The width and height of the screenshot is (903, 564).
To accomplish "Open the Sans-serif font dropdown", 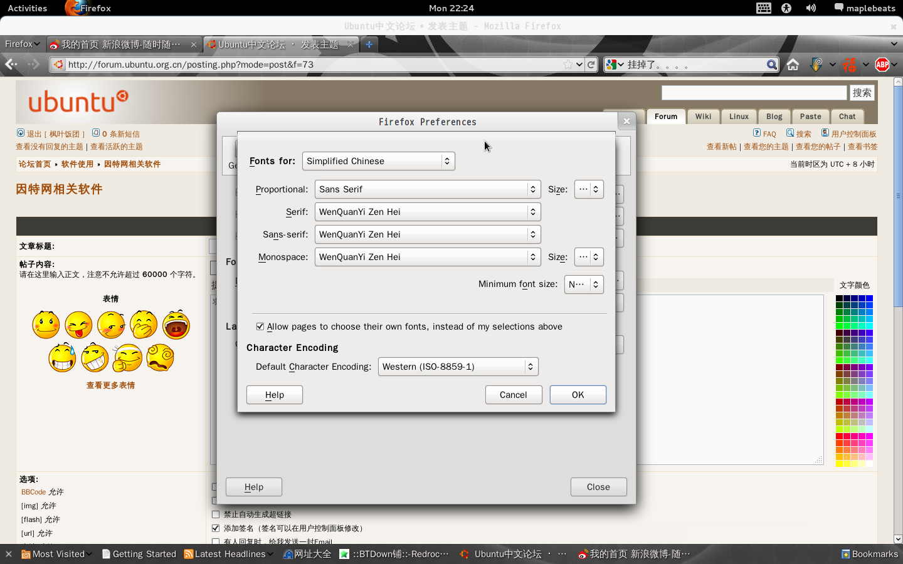I will click(x=428, y=234).
